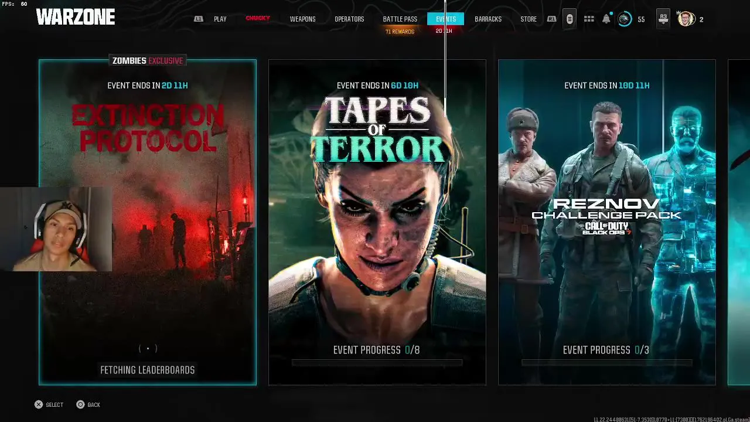Select the Extinction Protocol event card

[x=148, y=222]
